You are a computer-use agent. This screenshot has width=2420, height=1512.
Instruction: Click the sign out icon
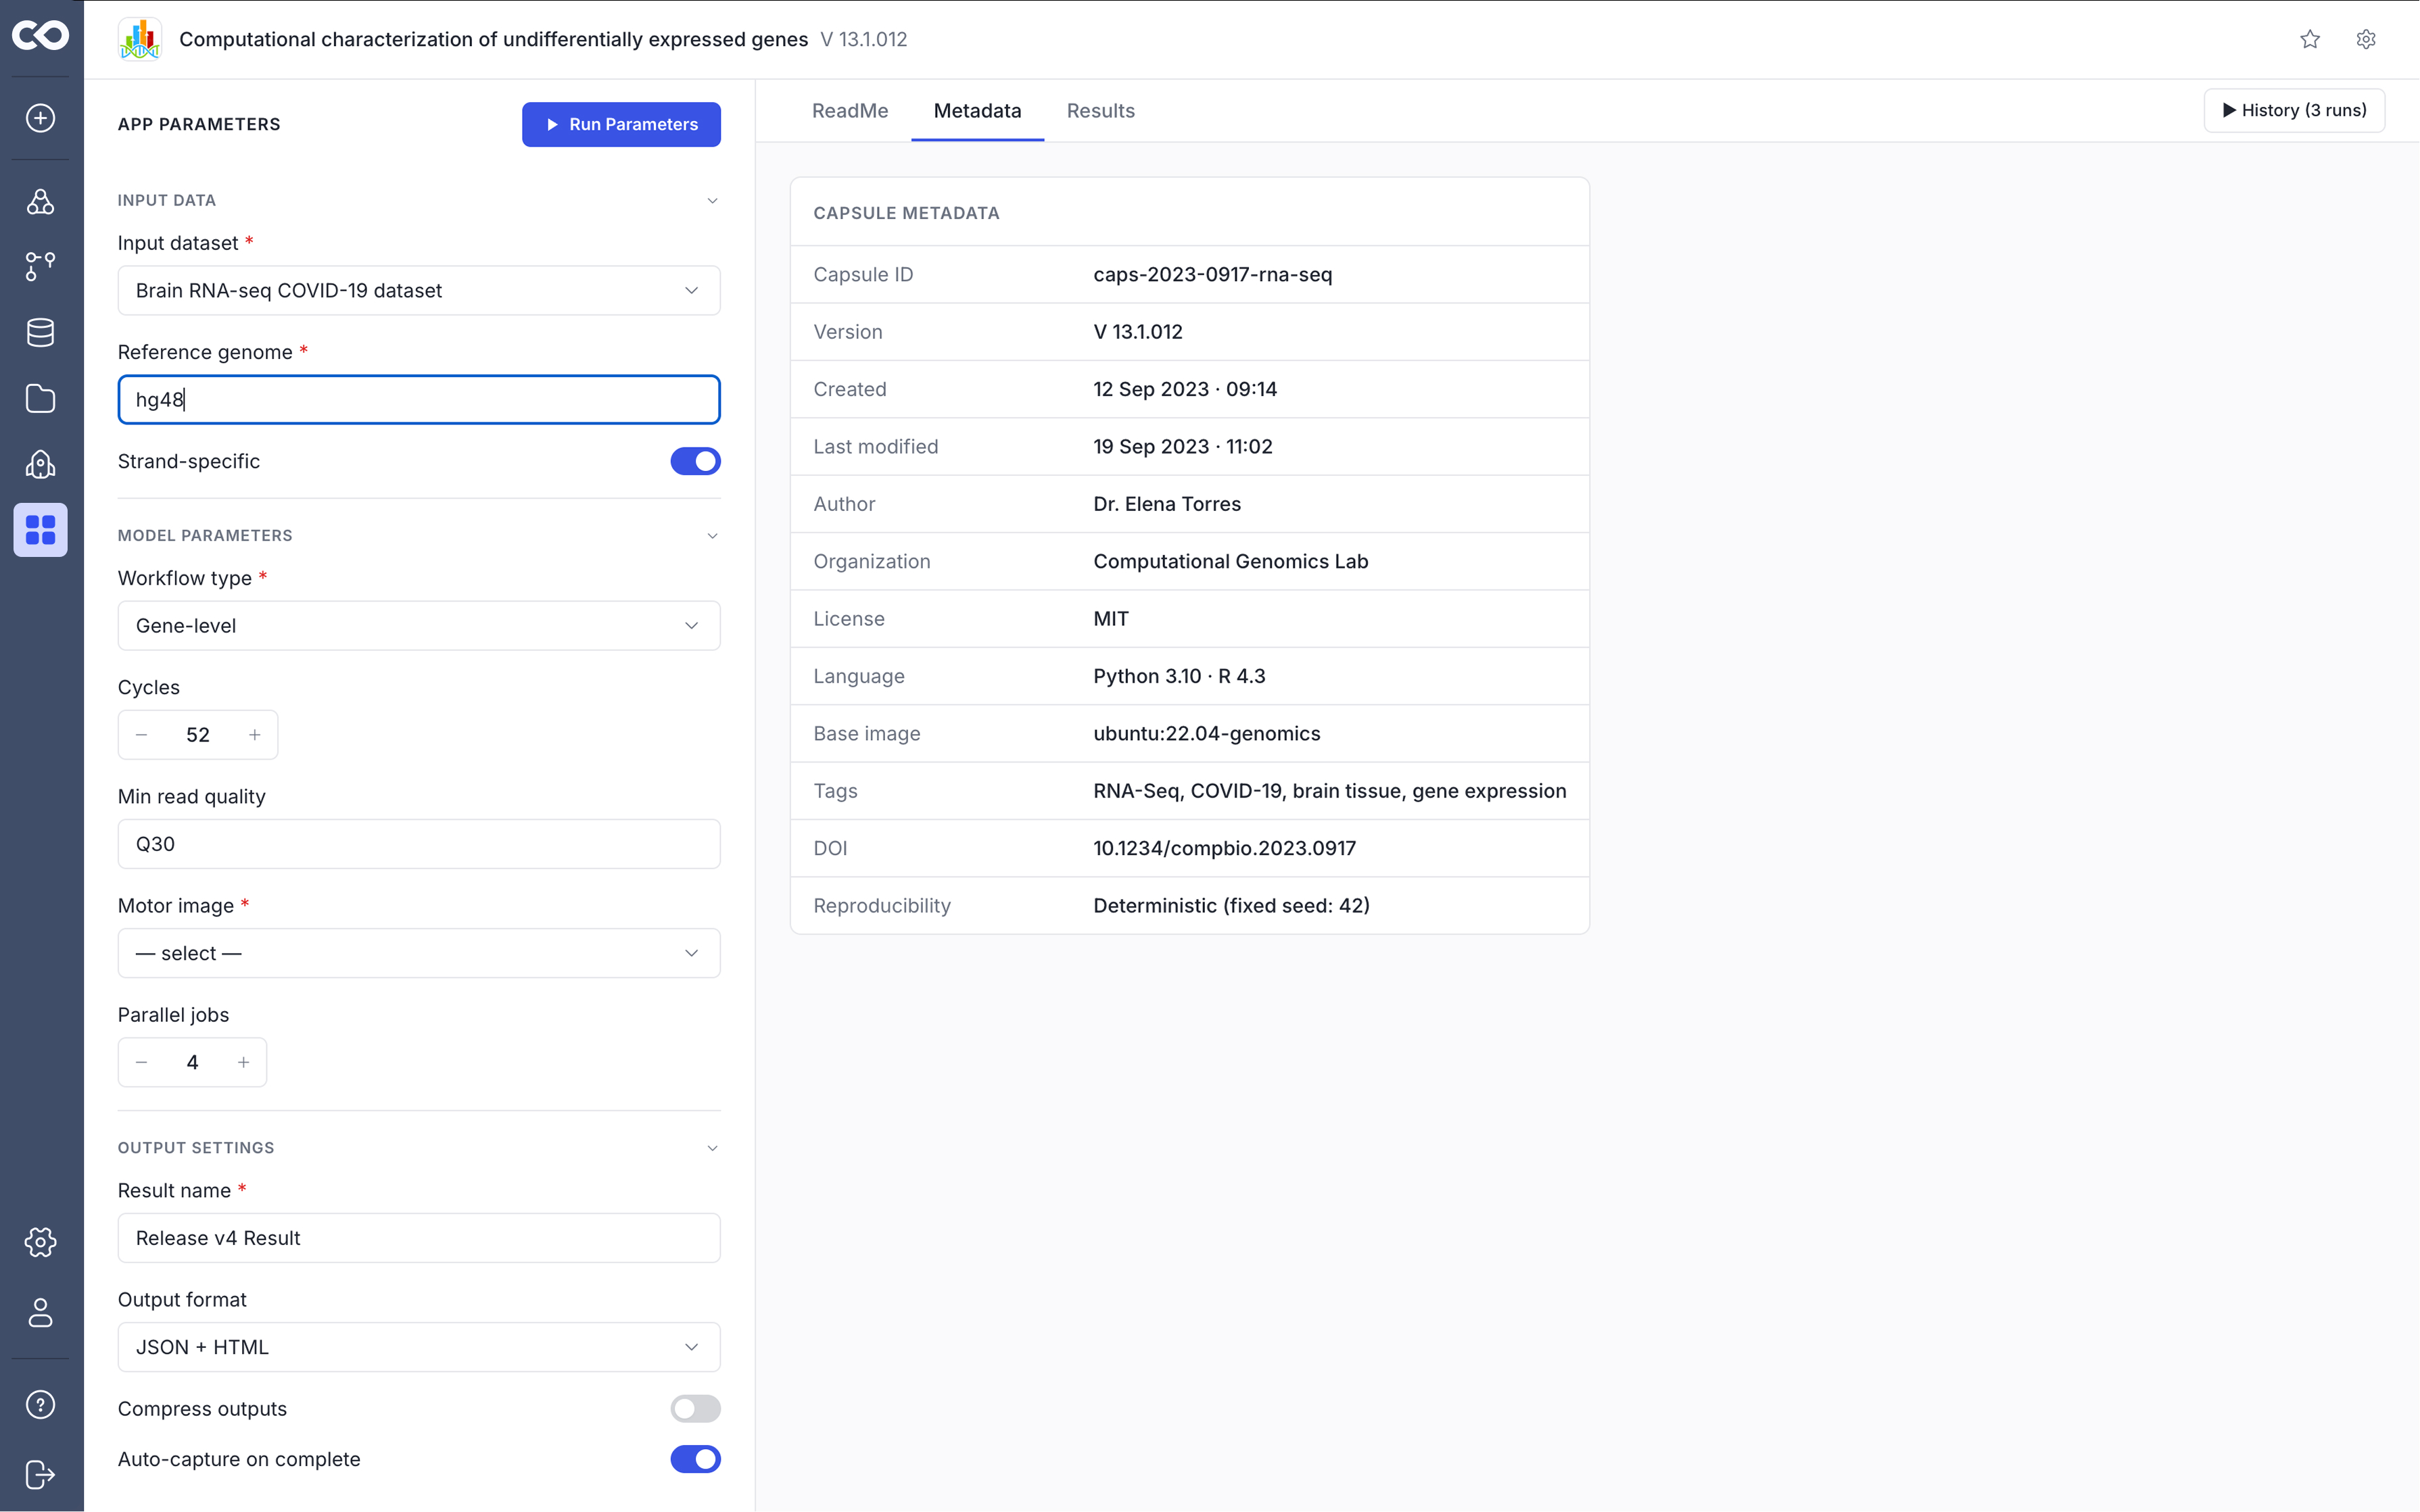(40, 1475)
